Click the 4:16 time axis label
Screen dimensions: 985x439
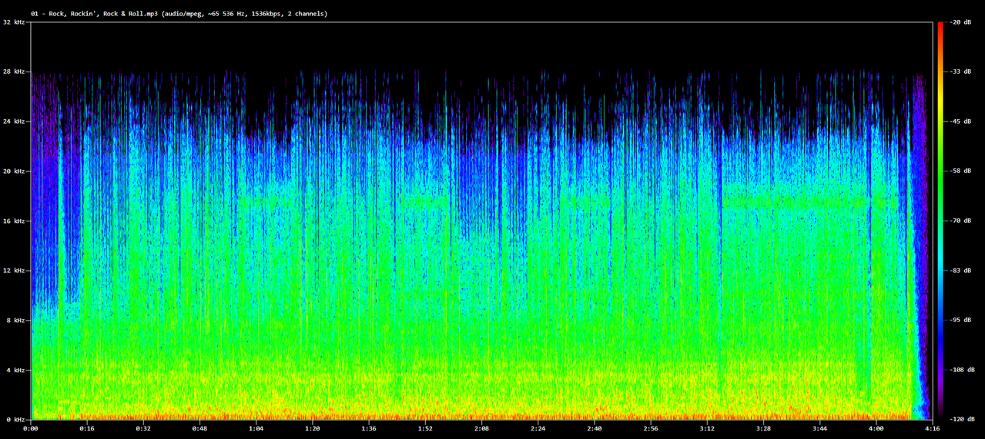(932, 428)
